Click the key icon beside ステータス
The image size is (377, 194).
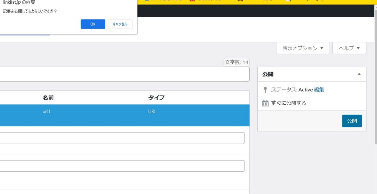(x=265, y=90)
